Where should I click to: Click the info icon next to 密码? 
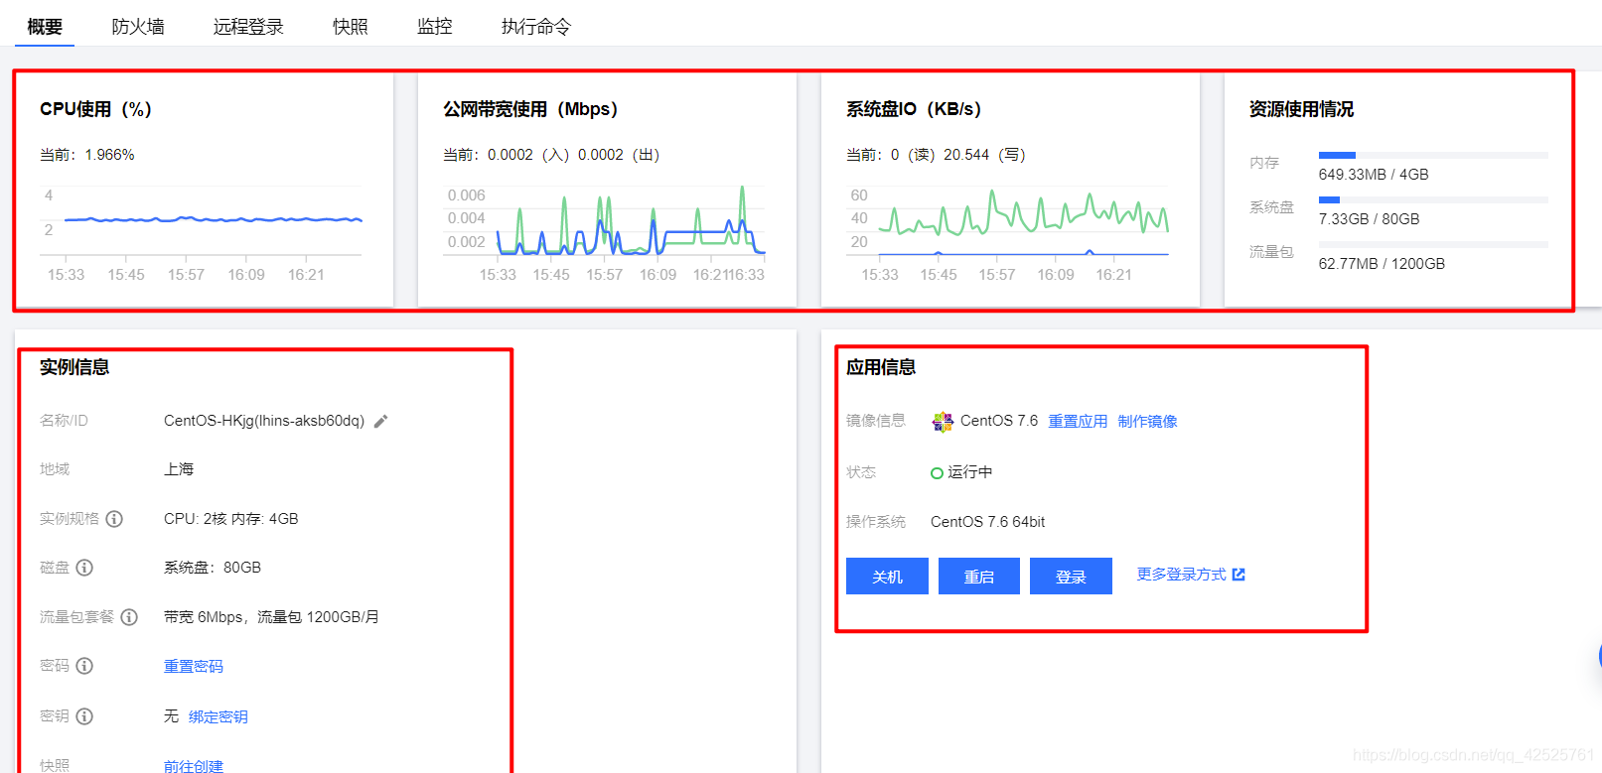[84, 666]
